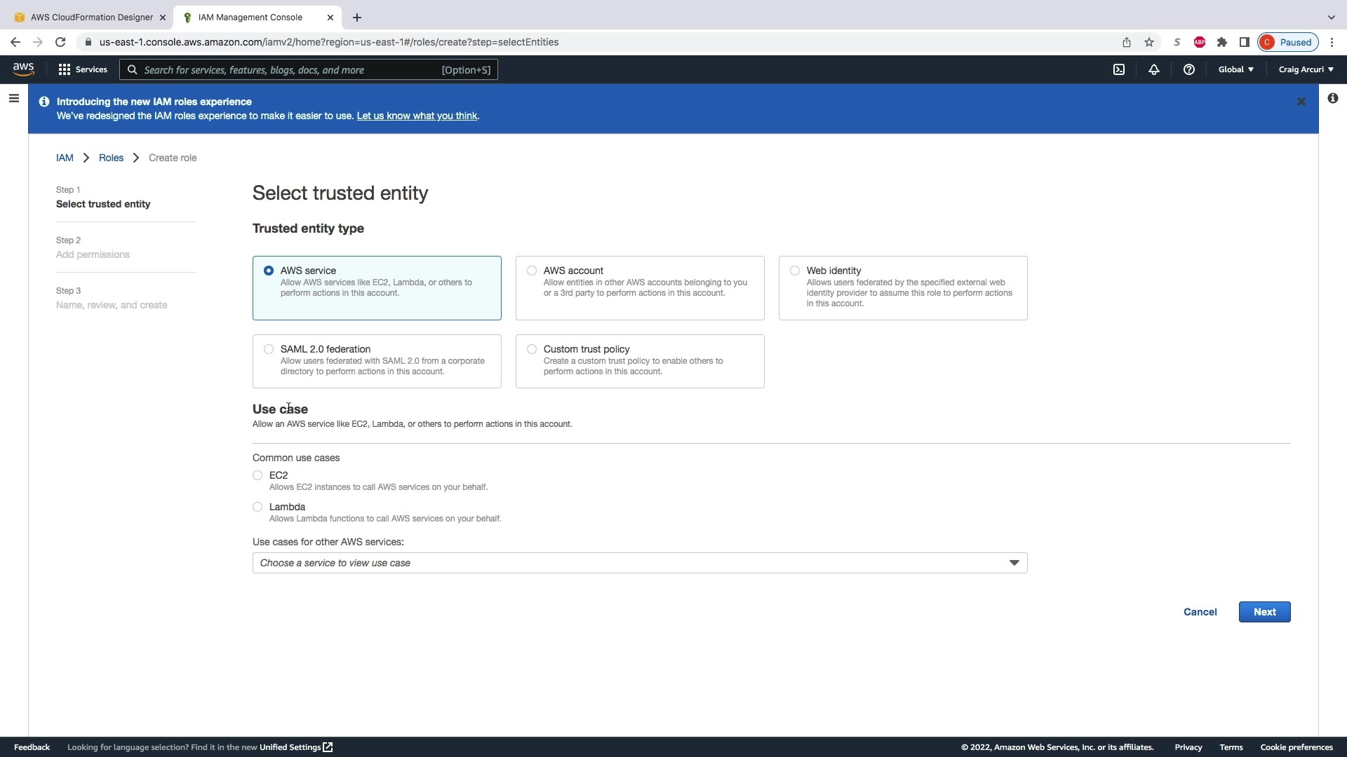1347x757 pixels.
Task: Dismiss the new IAM roles banner
Action: click(1301, 102)
